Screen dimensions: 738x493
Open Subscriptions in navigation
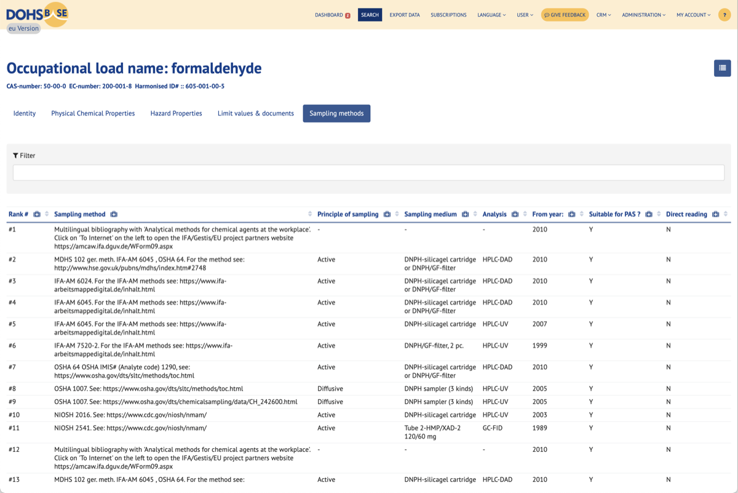(x=448, y=15)
